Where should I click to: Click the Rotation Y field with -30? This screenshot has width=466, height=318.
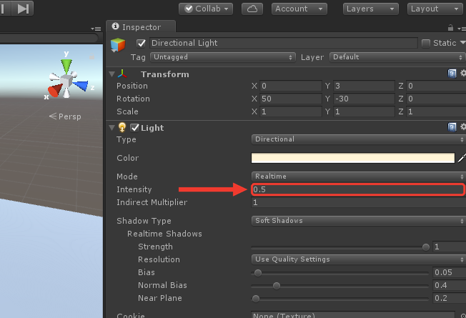364,99
